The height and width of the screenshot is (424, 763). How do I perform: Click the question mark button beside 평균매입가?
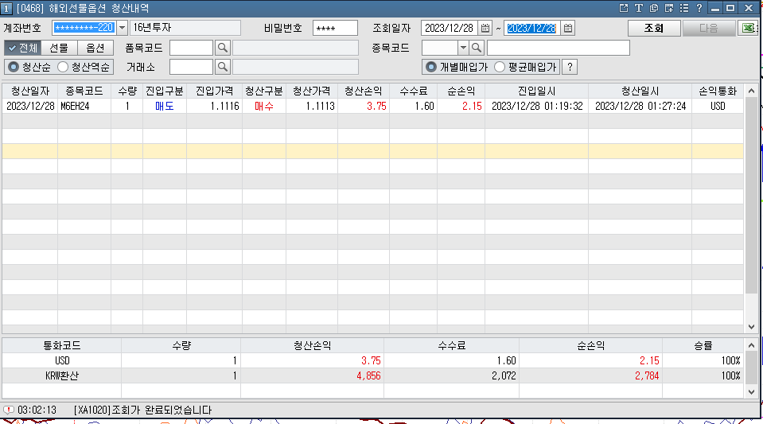tap(570, 67)
